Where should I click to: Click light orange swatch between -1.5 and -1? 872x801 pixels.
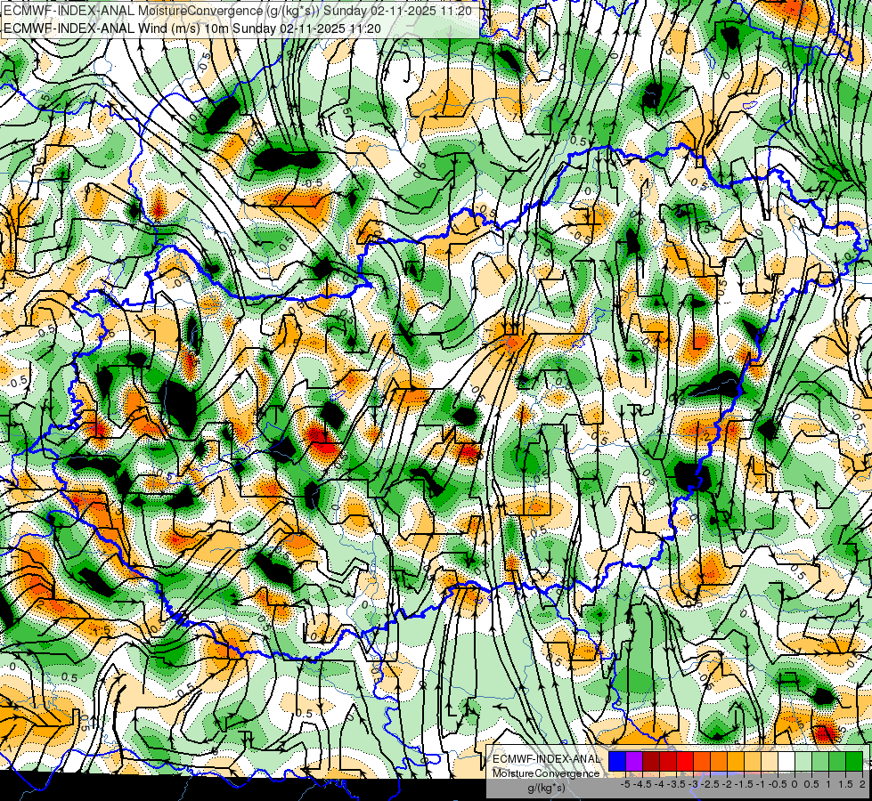point(753,761)
